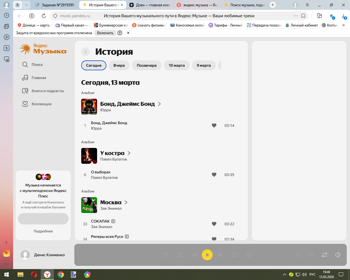Select the Сегодня history tab
The height and width of the screenshot is (280, 350).
pyautogui.click(x=94, y=65)
